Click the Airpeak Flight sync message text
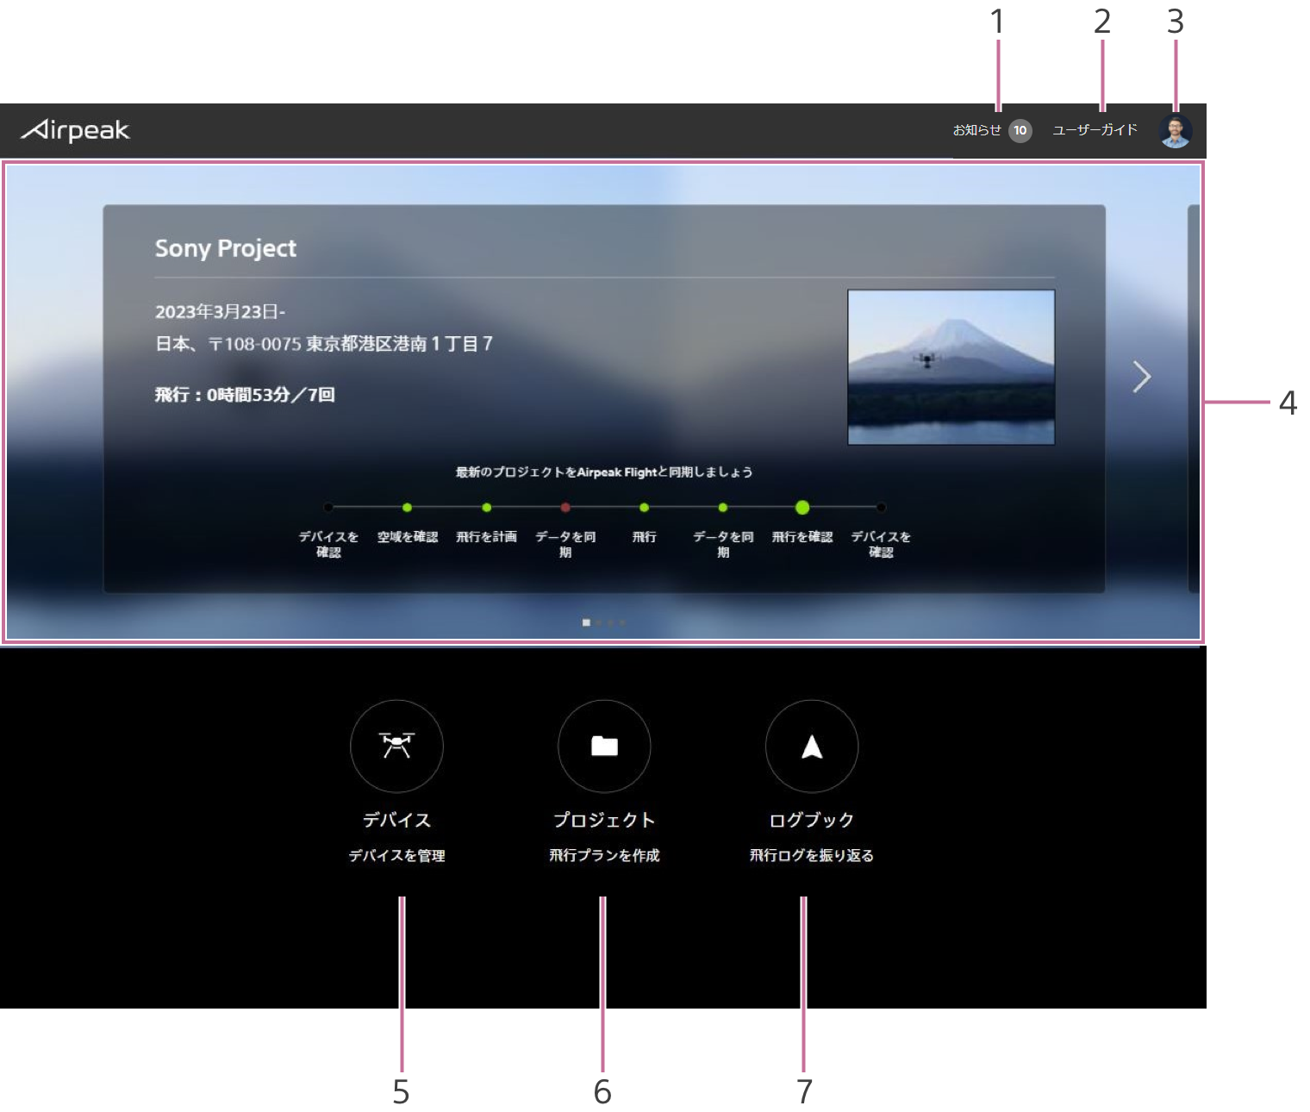Screen dimensions: 1310x1112 point(604,472)
